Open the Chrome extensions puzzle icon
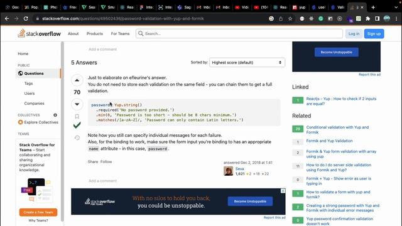The width and height of the screenshot is (402, 226). [368, 18]
